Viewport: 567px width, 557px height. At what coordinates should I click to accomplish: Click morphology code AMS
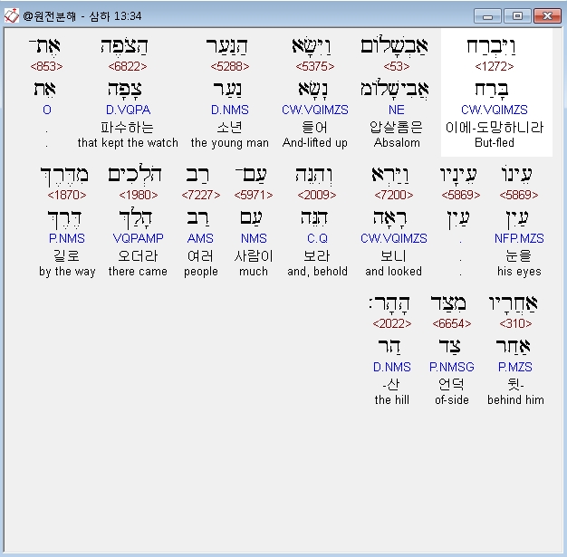tap(200, 238)
